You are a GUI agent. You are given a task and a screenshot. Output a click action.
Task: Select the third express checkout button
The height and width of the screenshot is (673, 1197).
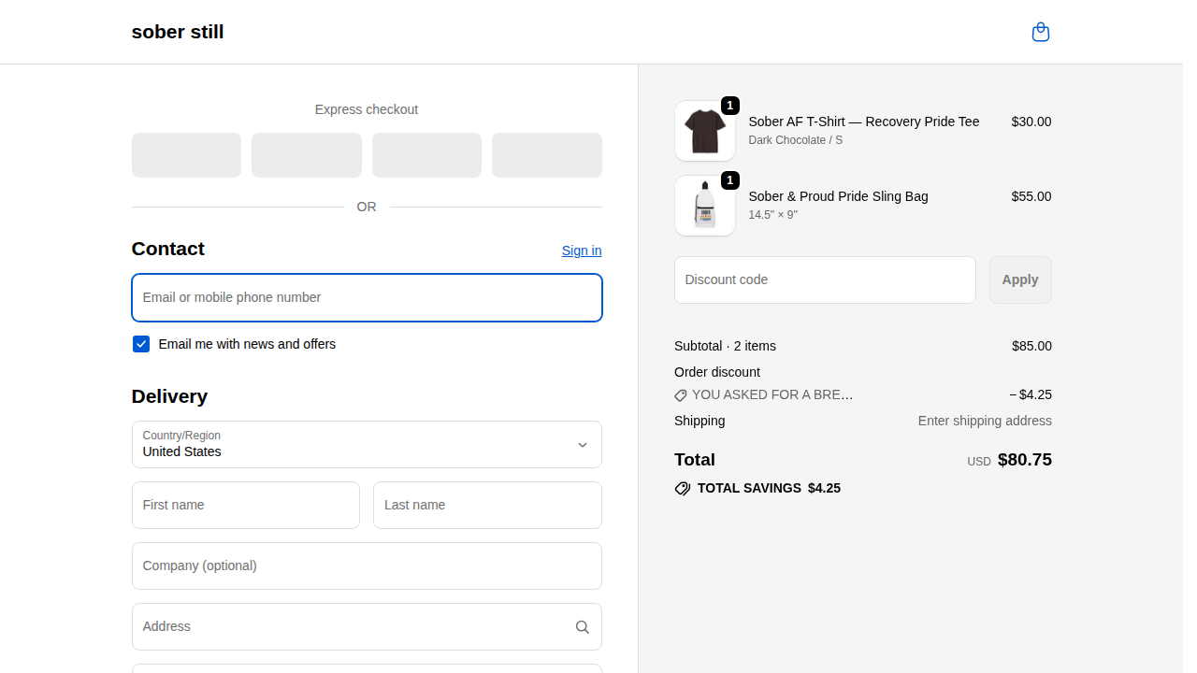[426, 155]
